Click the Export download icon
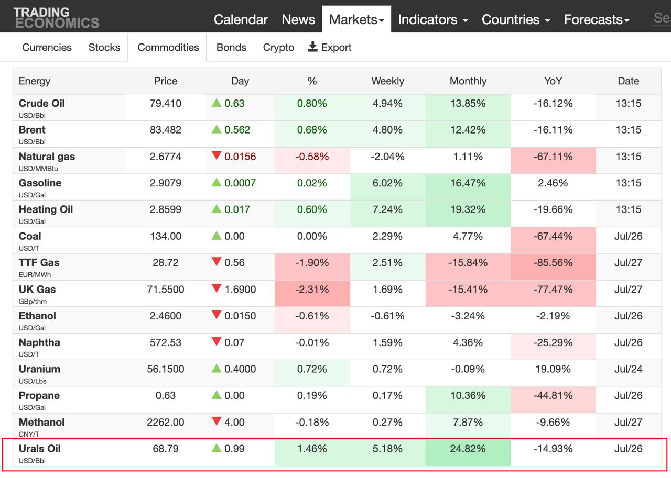Viewport: 671px width, 478px height. pos(313,47)
